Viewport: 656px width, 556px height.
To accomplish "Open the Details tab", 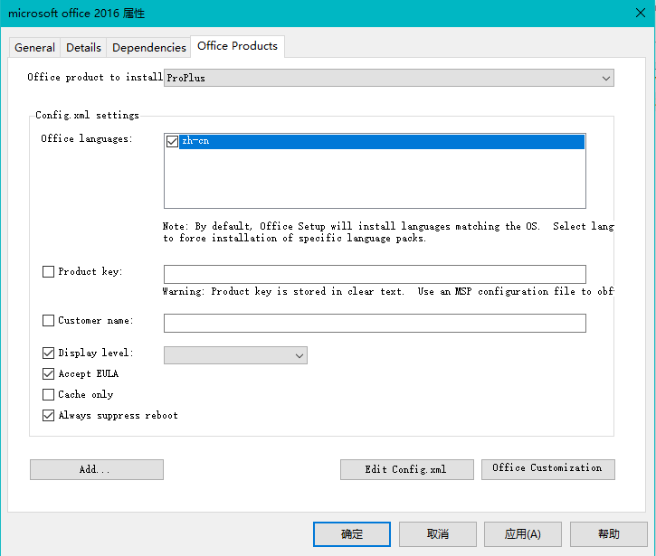I will click(83, 47).
